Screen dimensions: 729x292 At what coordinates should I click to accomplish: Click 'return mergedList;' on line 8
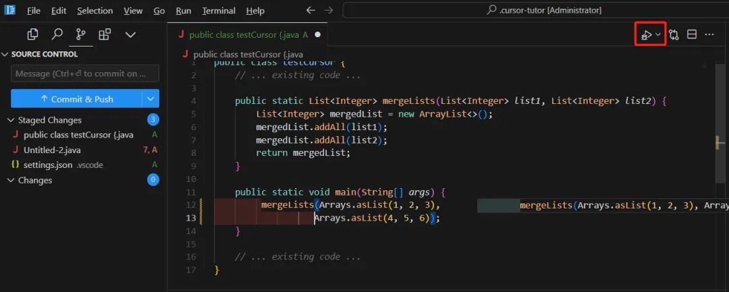302,152
